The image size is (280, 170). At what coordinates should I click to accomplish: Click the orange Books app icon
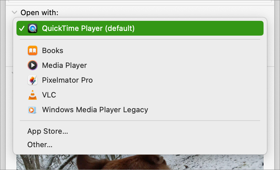tap(33, 50)
